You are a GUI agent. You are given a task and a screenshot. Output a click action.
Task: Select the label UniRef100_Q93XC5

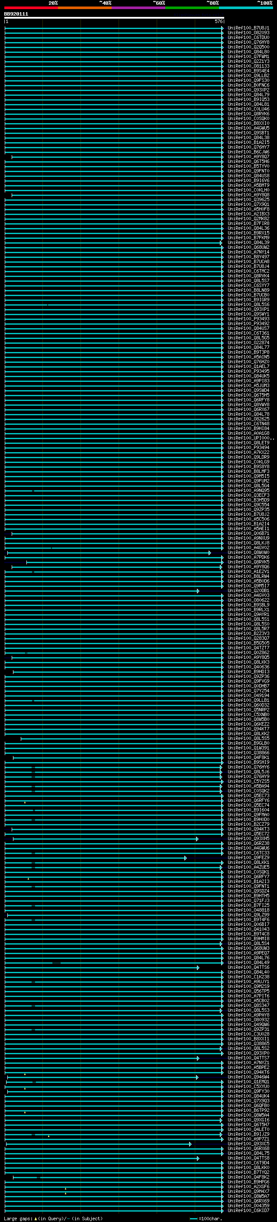[248, 1144]
